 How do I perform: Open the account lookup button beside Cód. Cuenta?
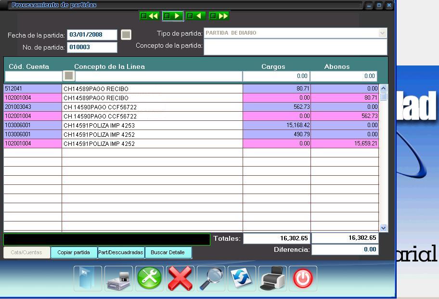coord(69,76)
